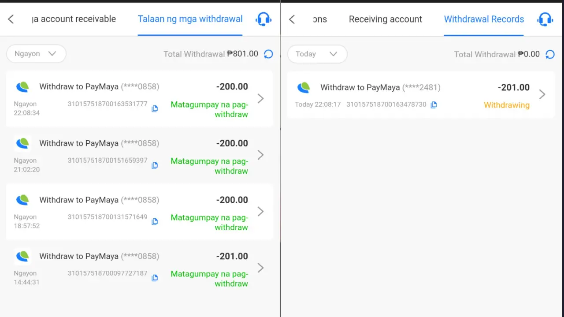Click Withdraw to PayMaya (****2481) title
This screenshot has height=317, width=564.
[x=380, y=87]
